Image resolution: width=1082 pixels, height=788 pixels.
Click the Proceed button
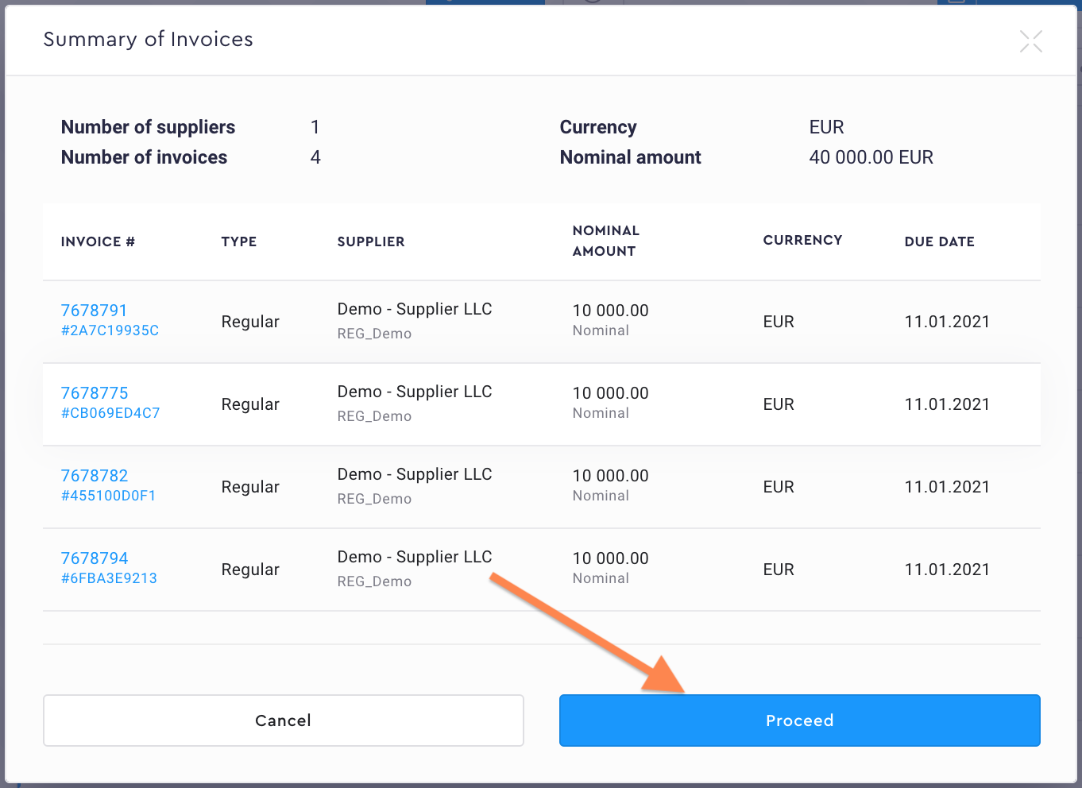pyautogui.click(x=799, y=720)
